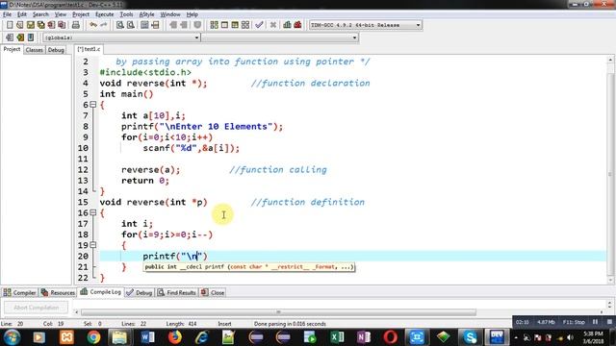Save the current file via toolbar
The image size is (616, 346).
pyautogui.click(x=30, y=25)
